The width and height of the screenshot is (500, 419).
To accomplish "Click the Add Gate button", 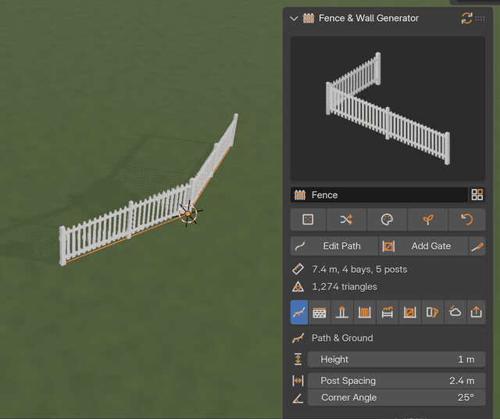I will 423,246.
